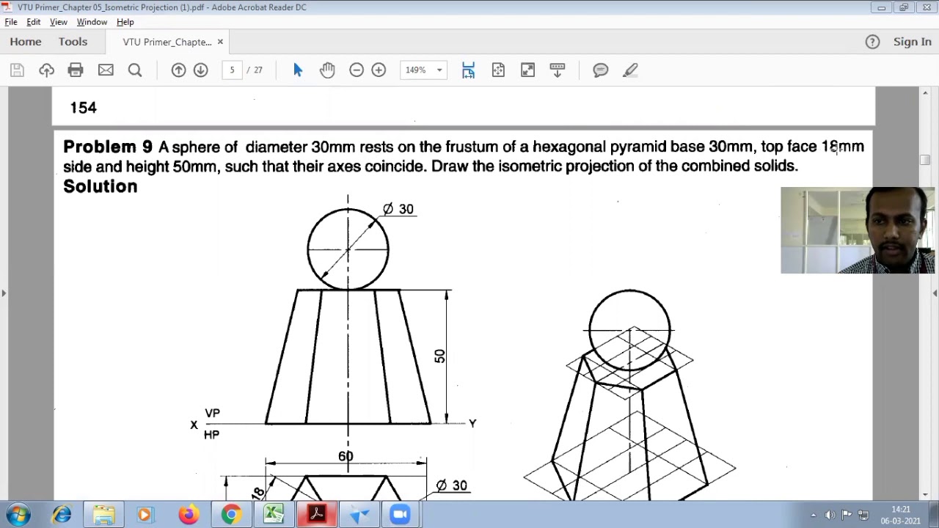Close the VTU Primer document tab
This screenshot has width=939, height=528.
pos(220,42)
